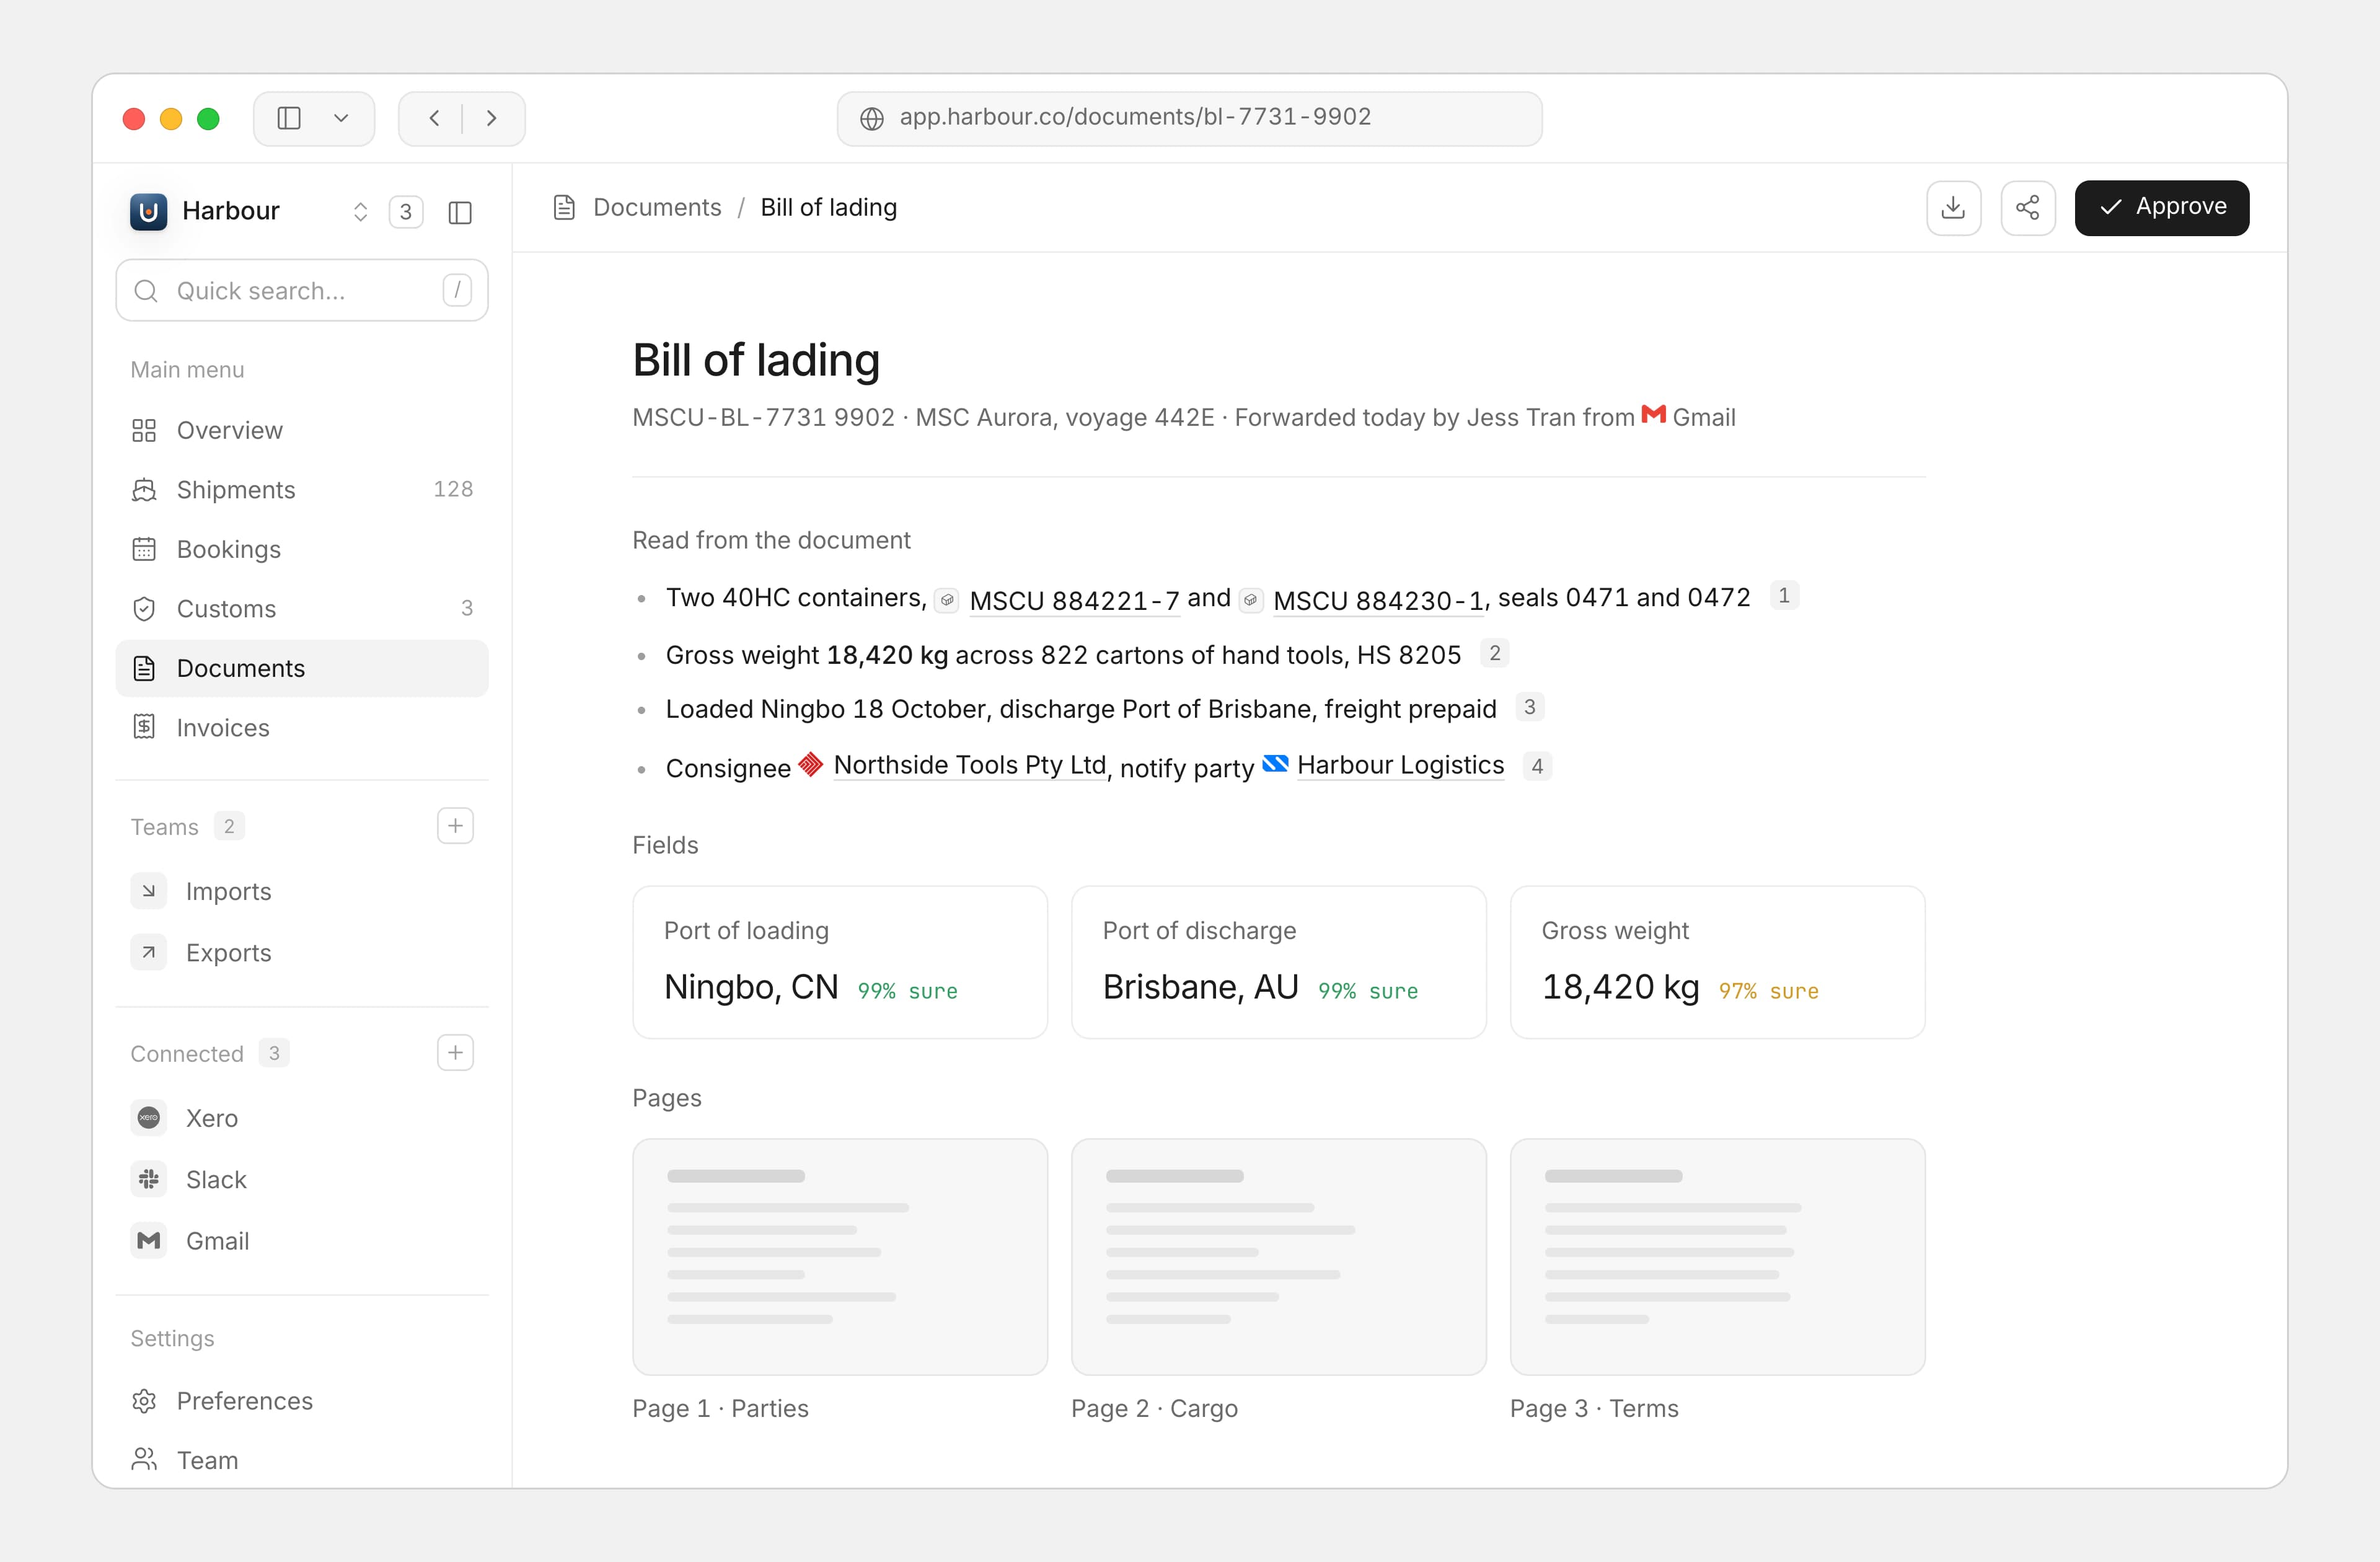Image resolution: width=2380 pixels, height=1562 pixels.
Task: Click the share icon button
Action: pos(2027,208)
